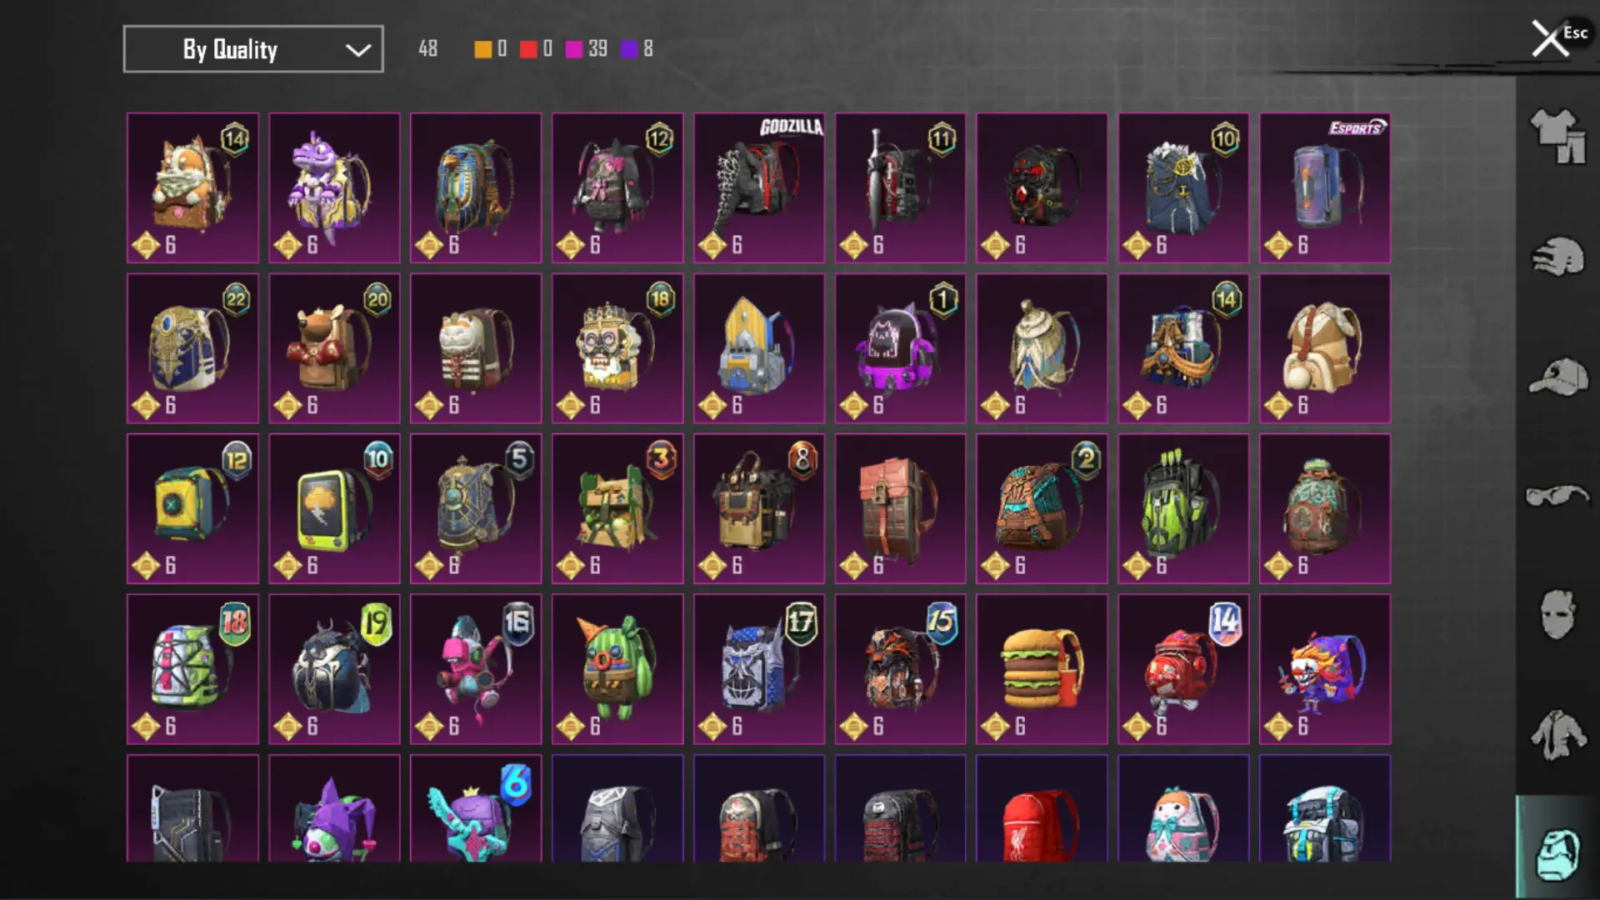Click the red quality color indicator
The width and height of the screenshot is (1600, 900).
[528, 49]
